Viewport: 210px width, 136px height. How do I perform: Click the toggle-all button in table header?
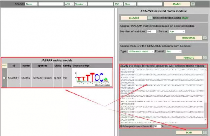pyautogui.click(x=4, y=65)
